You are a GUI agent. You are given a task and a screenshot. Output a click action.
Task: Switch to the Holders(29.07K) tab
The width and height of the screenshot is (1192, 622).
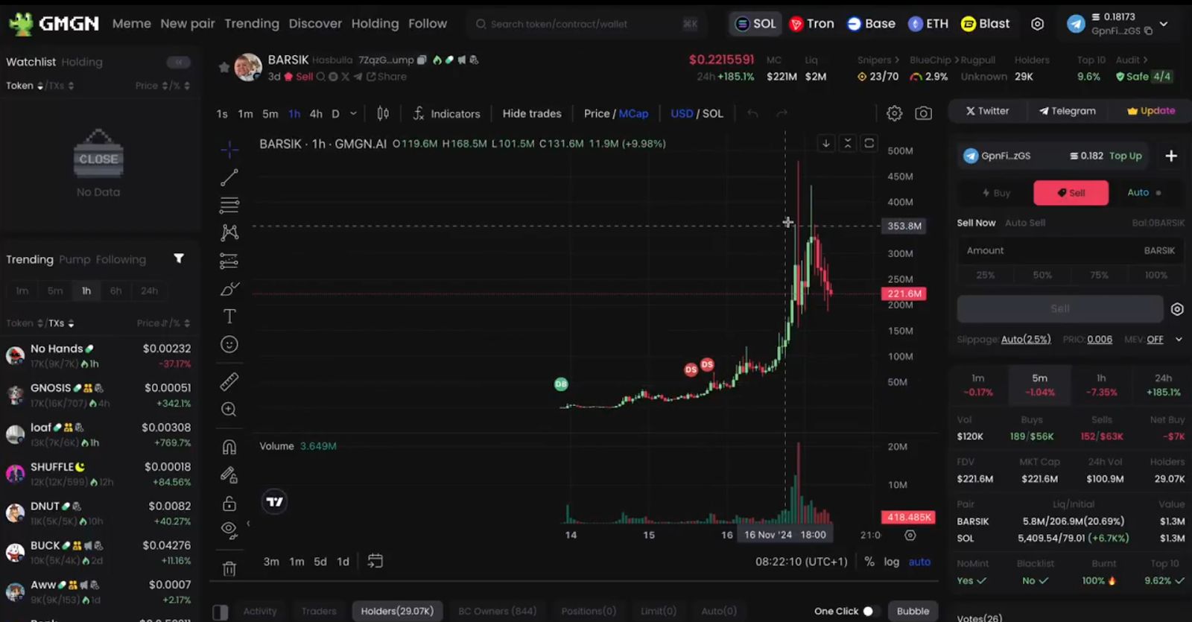(397, 611)
